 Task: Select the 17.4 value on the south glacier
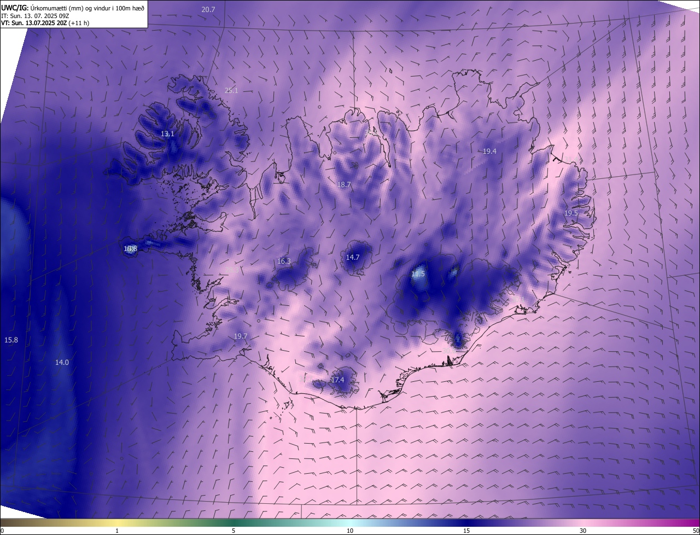click(338, 380)
